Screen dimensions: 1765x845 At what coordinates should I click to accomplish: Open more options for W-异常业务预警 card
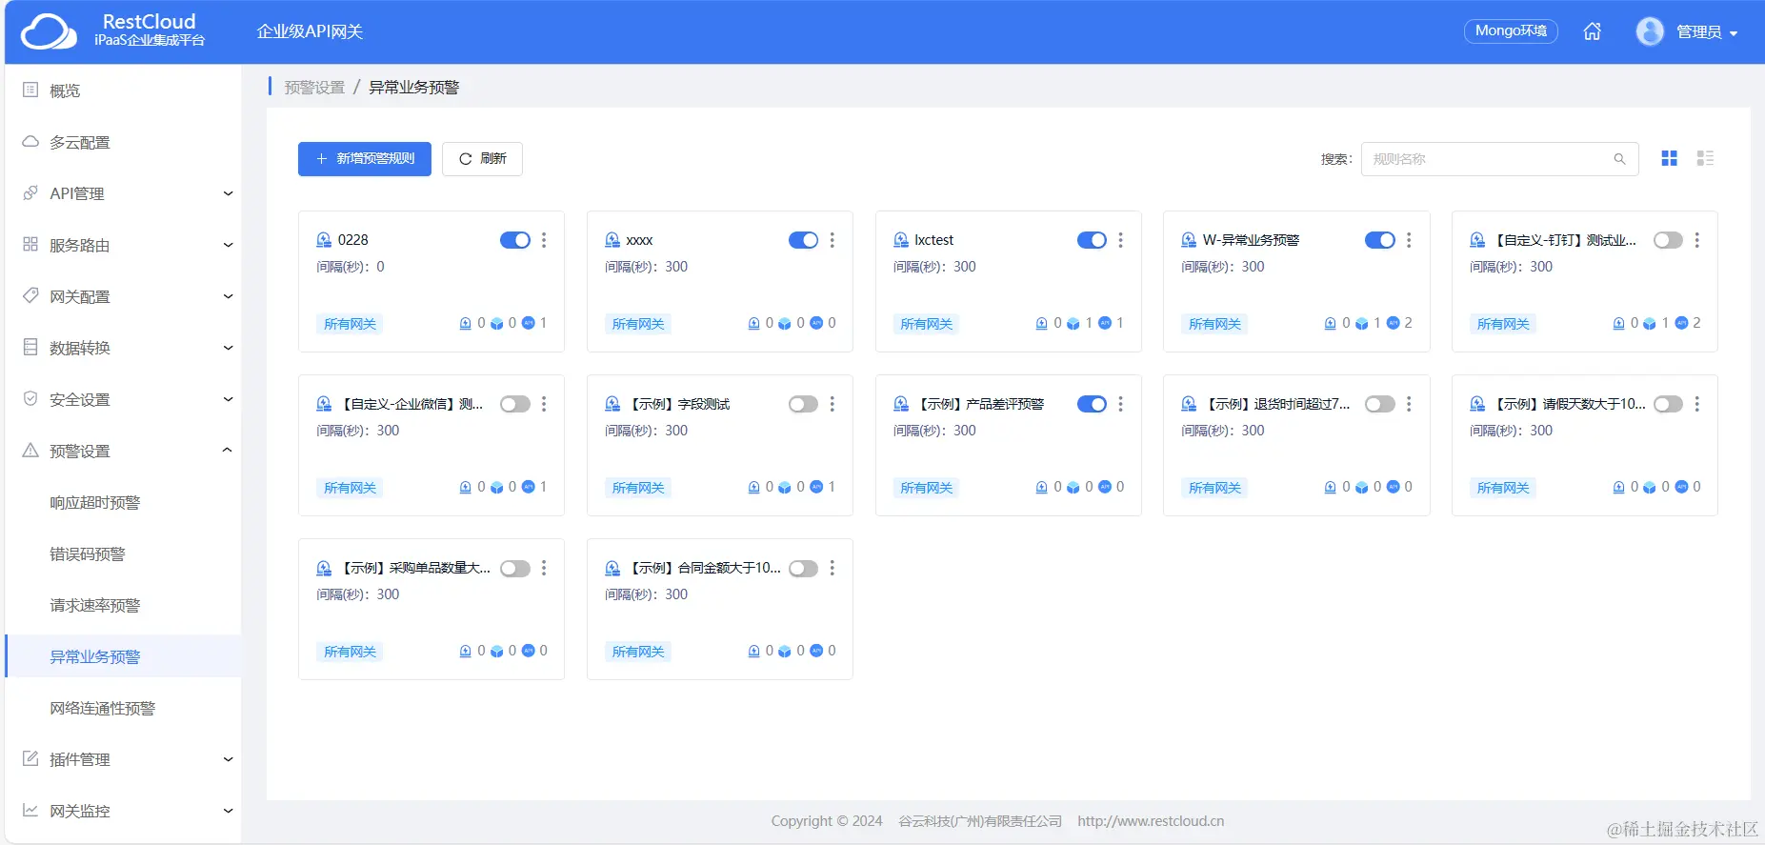(1409, 240)
